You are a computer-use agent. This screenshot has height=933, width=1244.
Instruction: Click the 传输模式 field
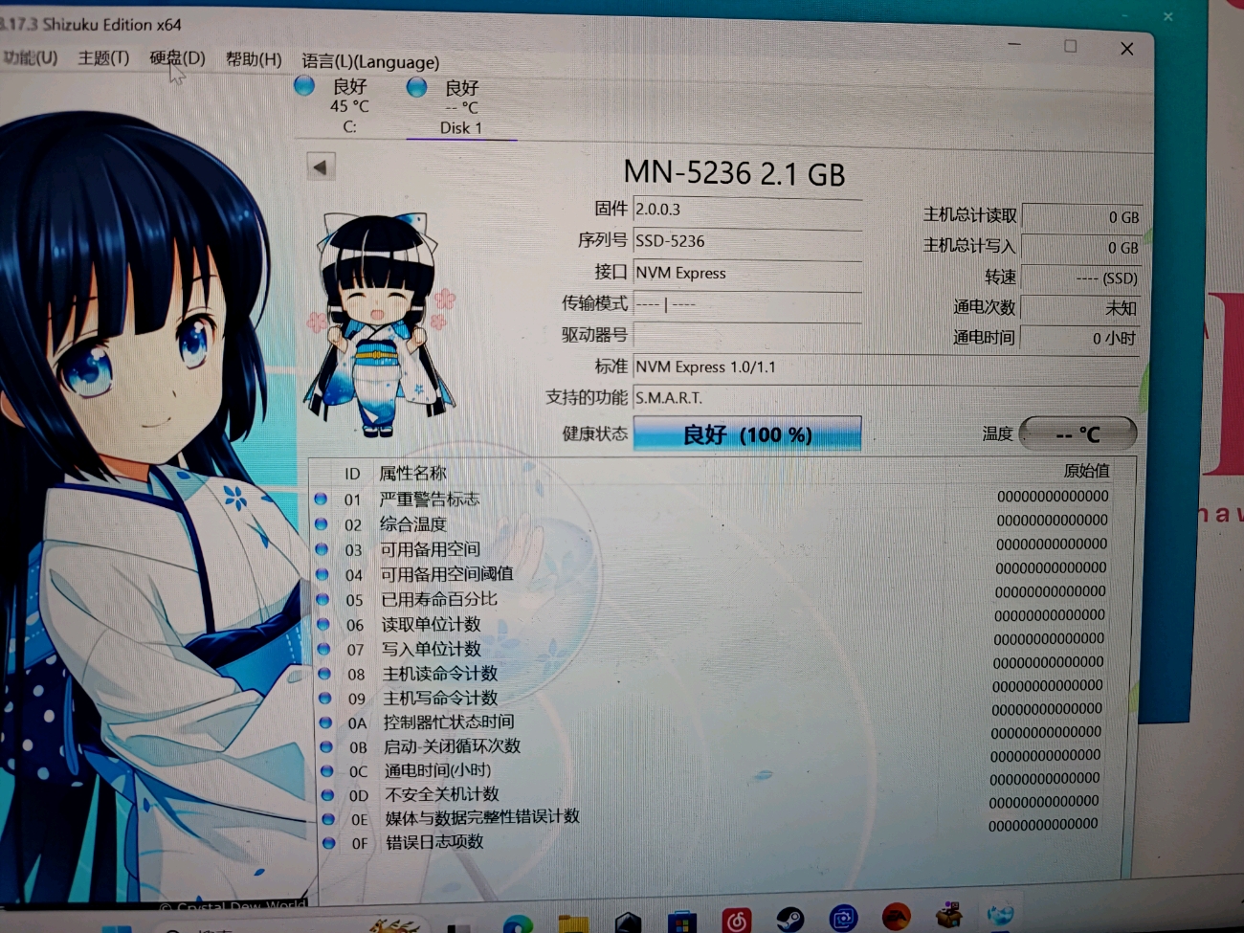click(x=747, y=304)
